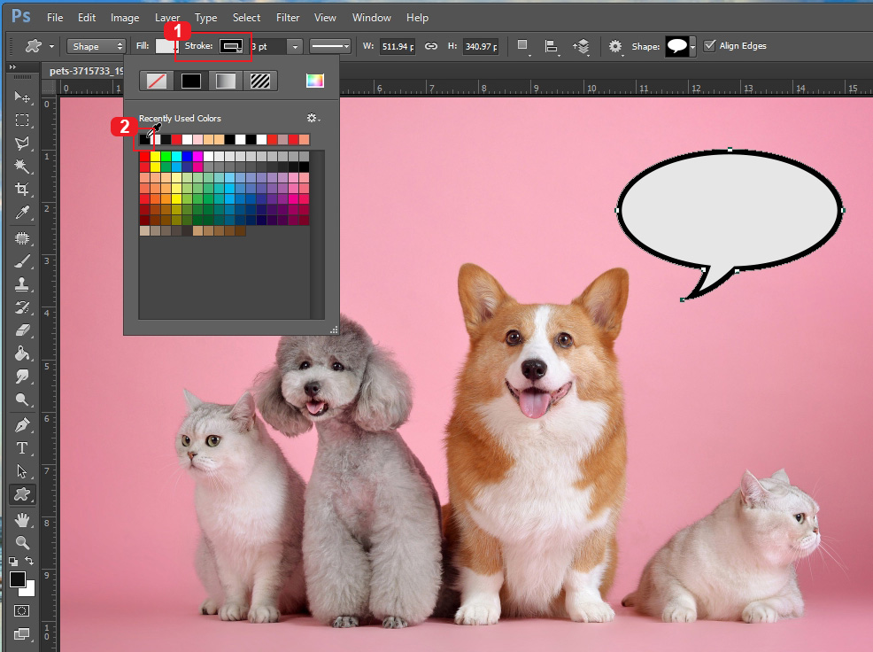Open the Filter menu

click(x=287, y=18)
